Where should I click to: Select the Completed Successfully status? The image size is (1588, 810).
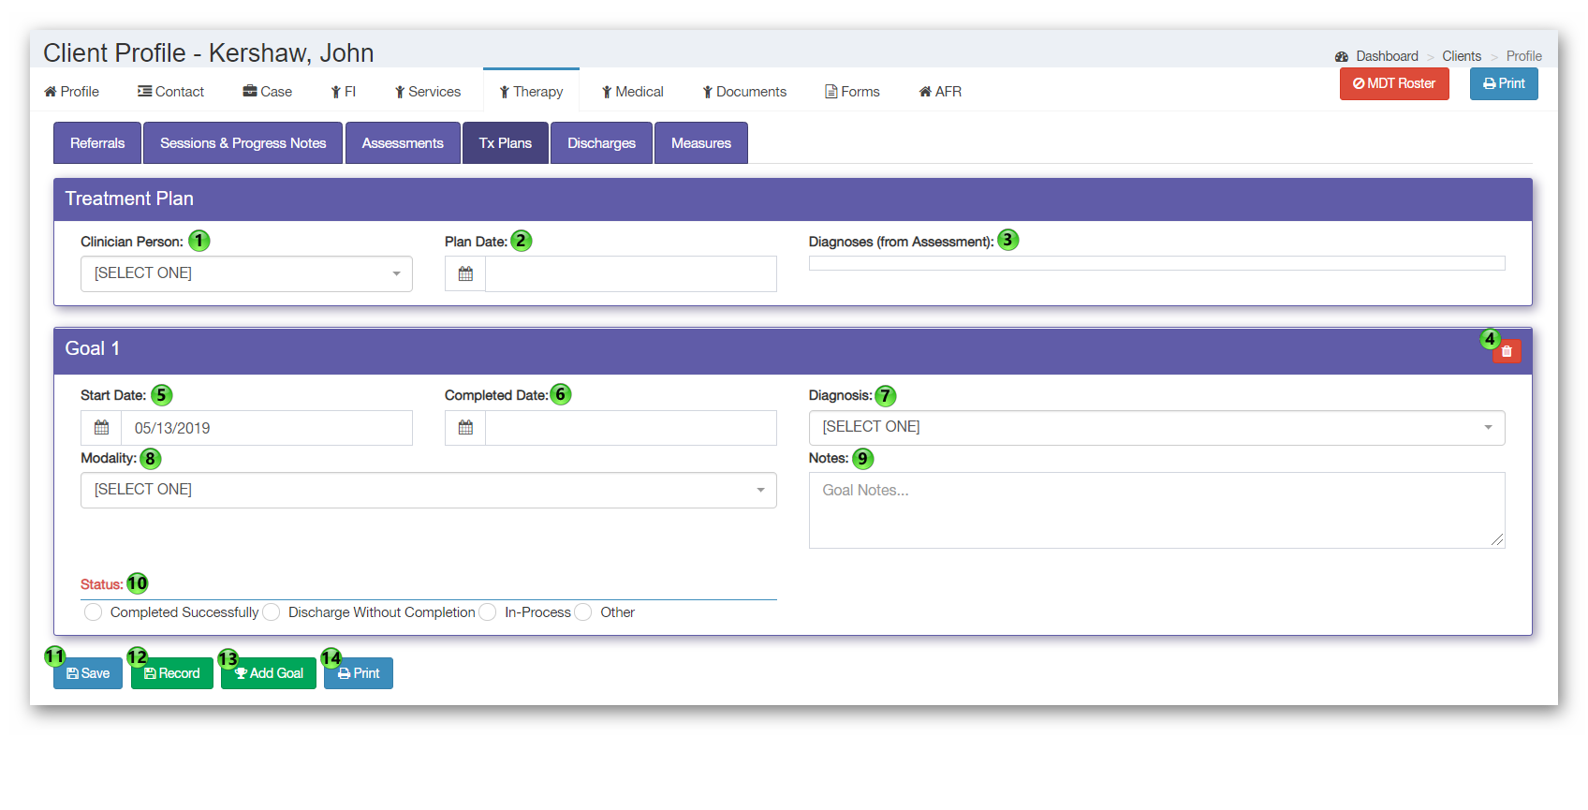93,612
